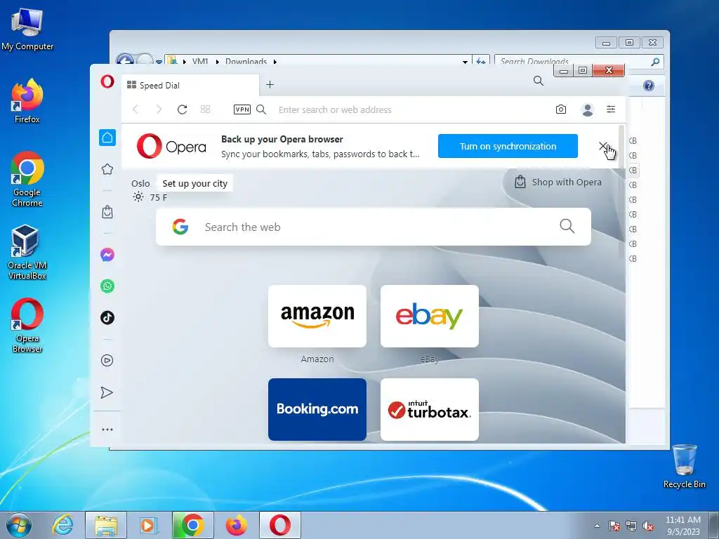The image size is (719, 539).
Task: Focus the Search the web field
Action: tap(374, 227)
